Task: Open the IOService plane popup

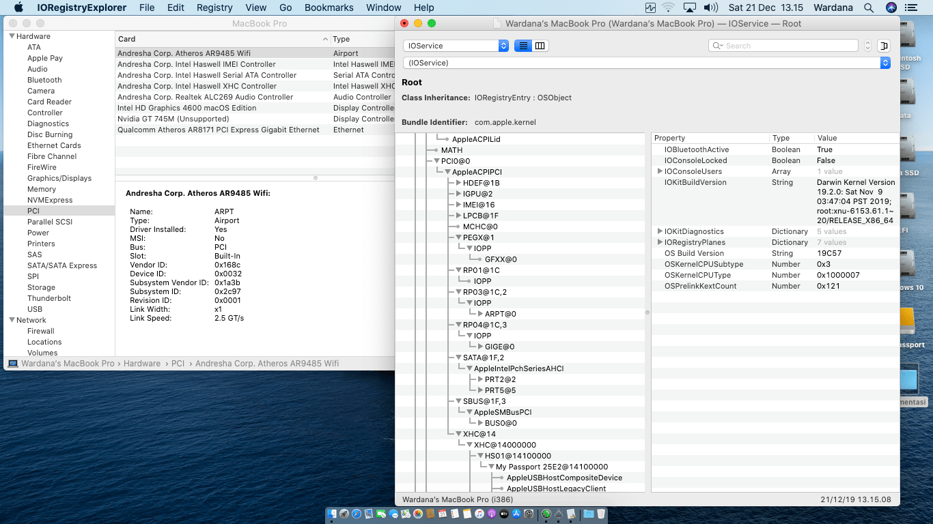Action: [456, 46]
